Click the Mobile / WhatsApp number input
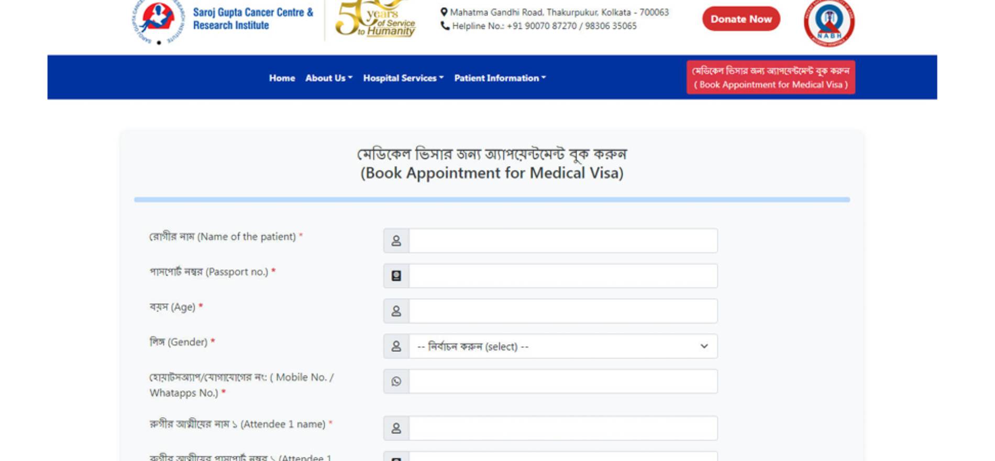This screenshot has width=995, height=461. [563, 381]
